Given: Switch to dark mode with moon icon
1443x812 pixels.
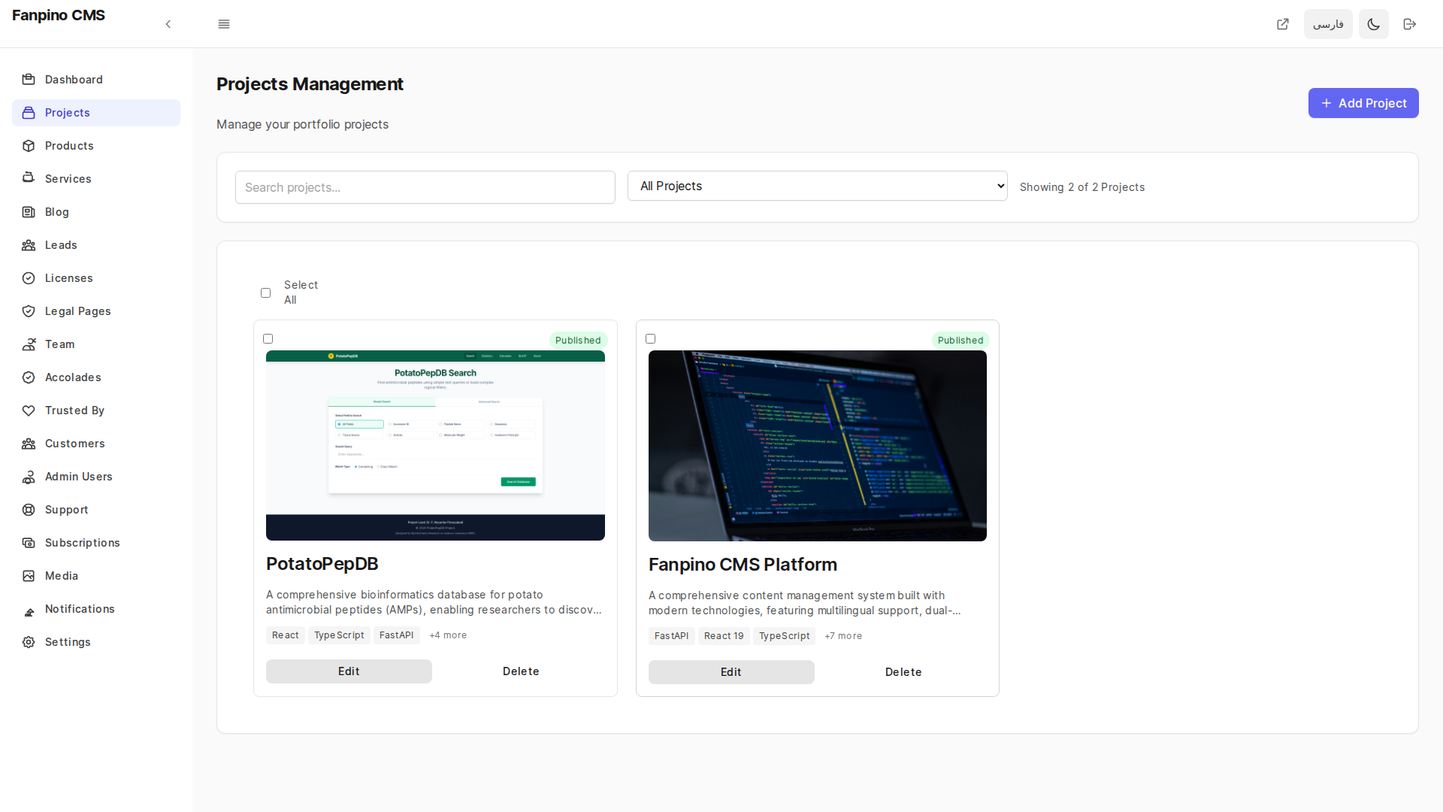Looking at the screenshot, I should [1374, 24].
